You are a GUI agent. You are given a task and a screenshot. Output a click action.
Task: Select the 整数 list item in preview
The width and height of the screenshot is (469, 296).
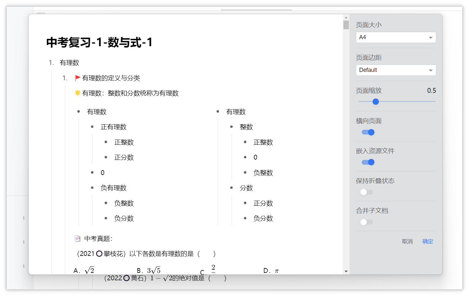tap(246, 127)
